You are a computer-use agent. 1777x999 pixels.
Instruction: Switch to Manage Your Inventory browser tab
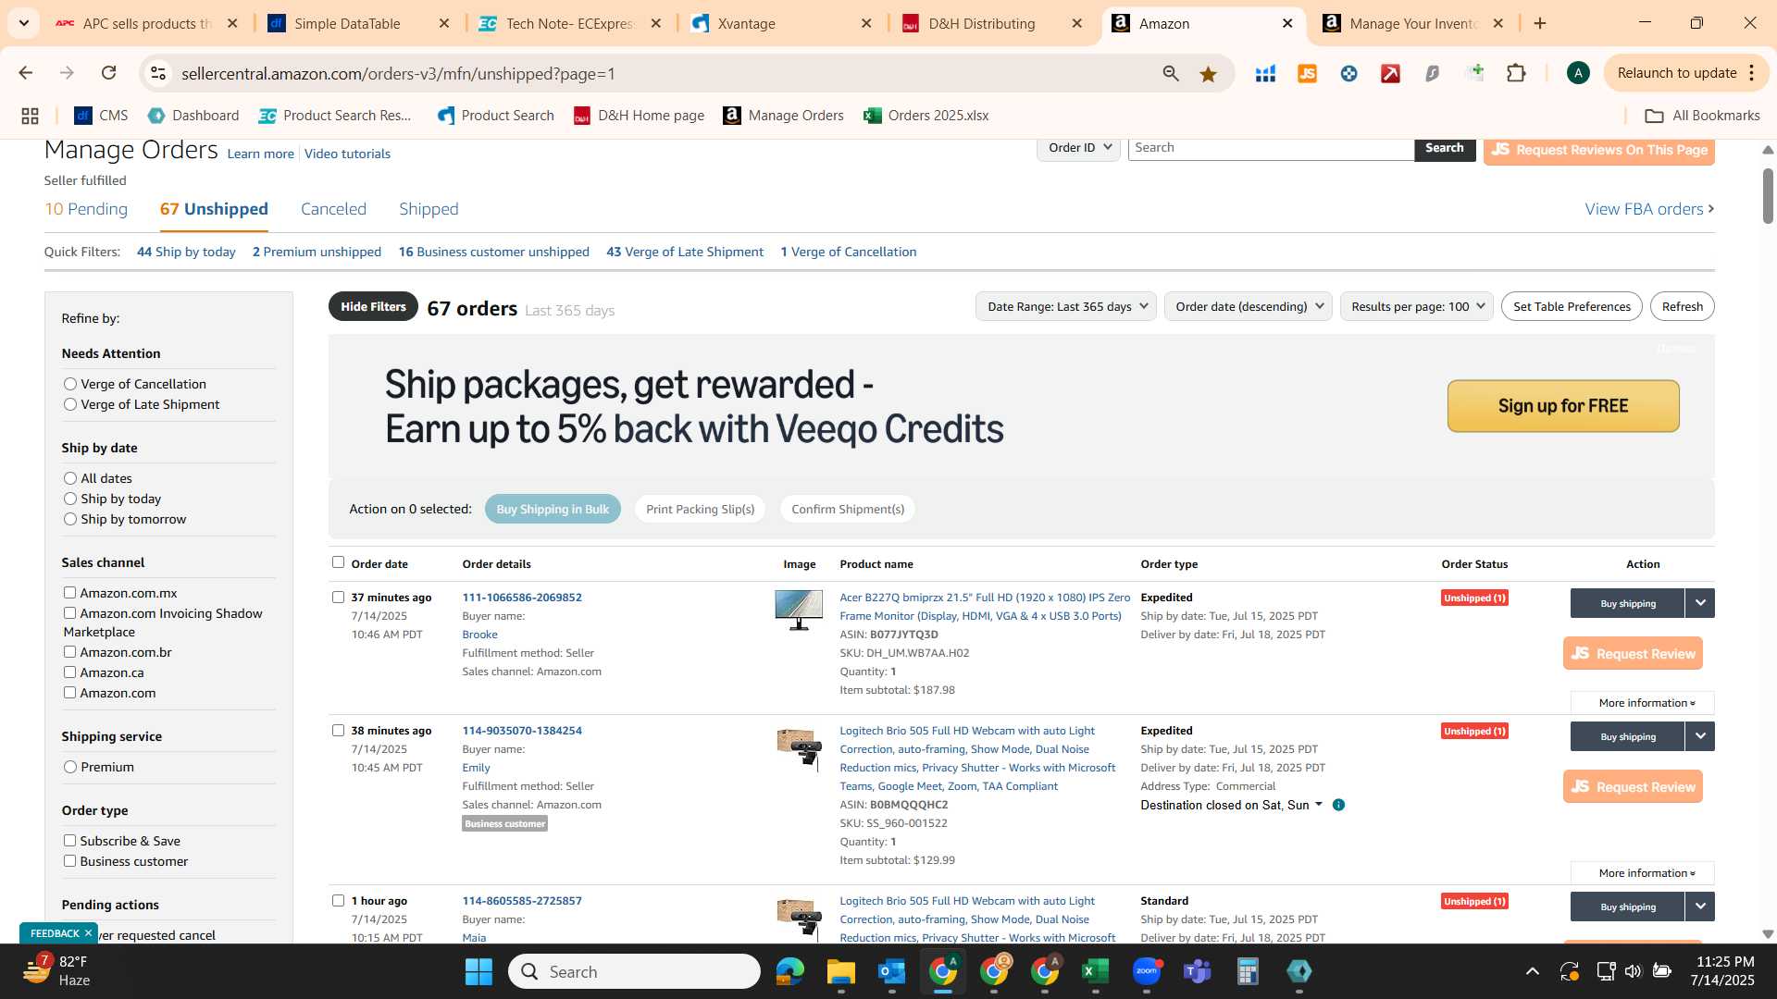1413,24
